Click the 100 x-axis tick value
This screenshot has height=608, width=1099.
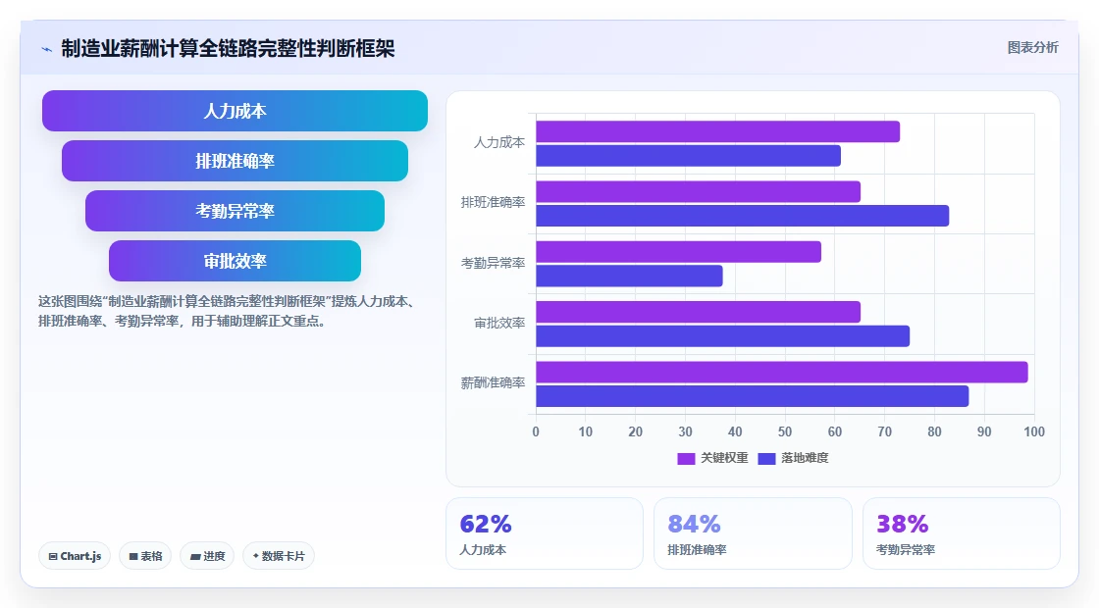point(1034,432)
